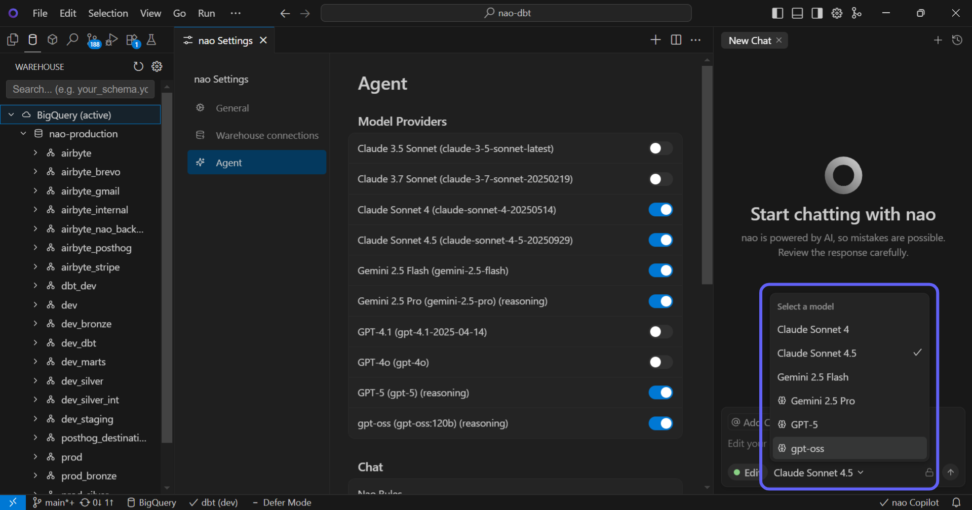
Task: Refresh the Warehouse panel
Action: tap(138, 66)
